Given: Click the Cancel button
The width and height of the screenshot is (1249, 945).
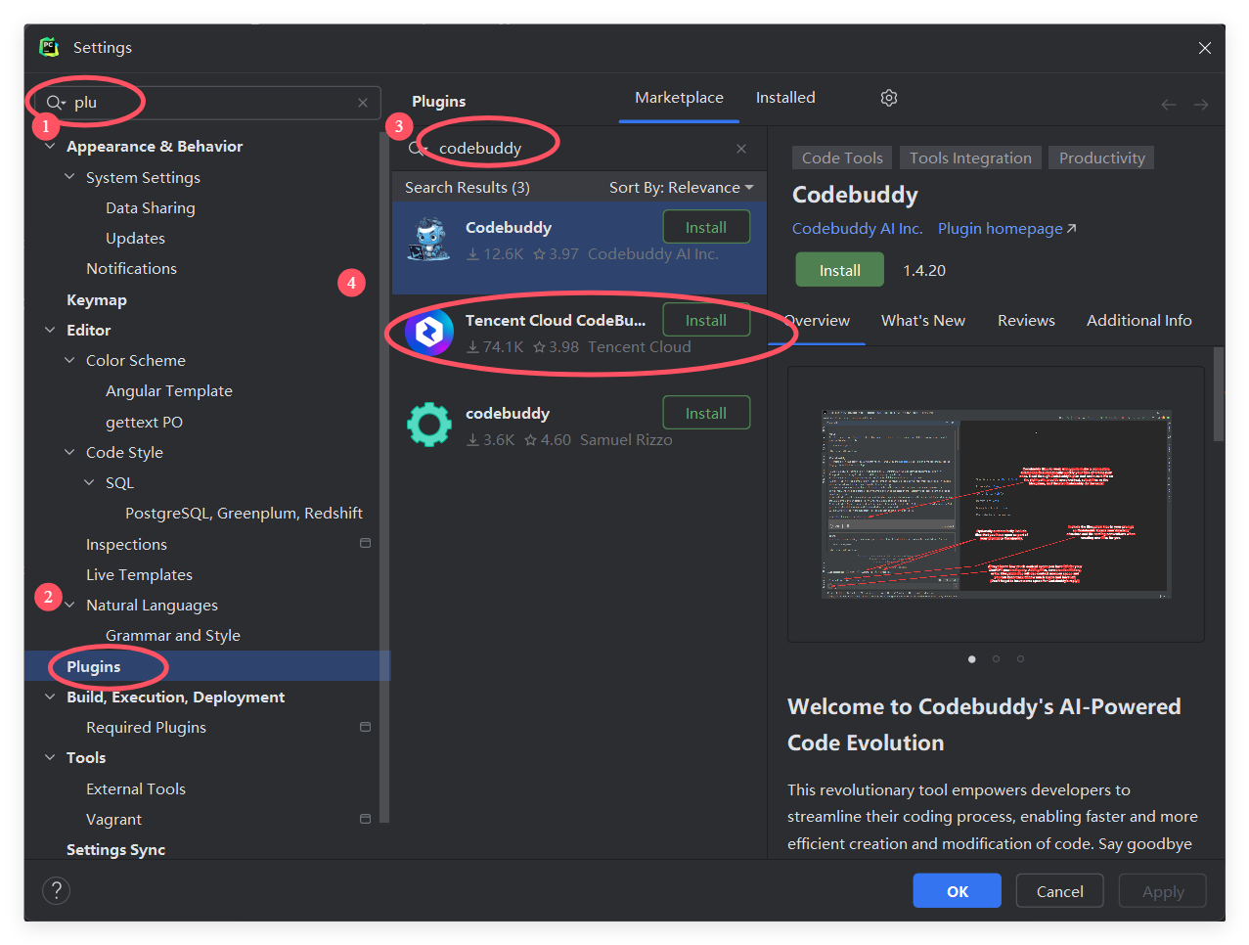Looking at the screenshot, I should coord(1059,891).
